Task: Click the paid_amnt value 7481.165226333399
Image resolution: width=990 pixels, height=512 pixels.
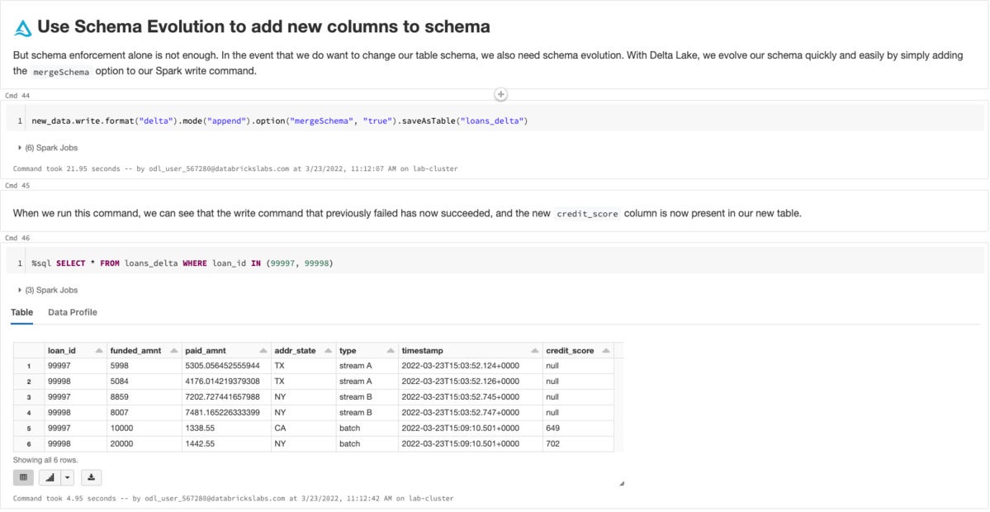Action: point(222,412)
